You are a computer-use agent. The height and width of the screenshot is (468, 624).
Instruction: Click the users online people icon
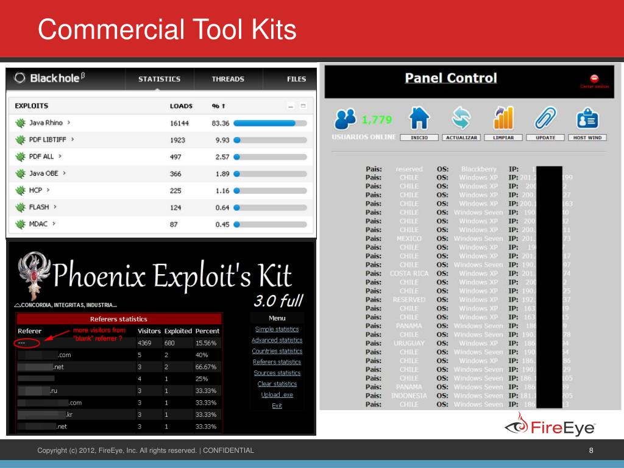pyautogui.click(x=345, y=119)
